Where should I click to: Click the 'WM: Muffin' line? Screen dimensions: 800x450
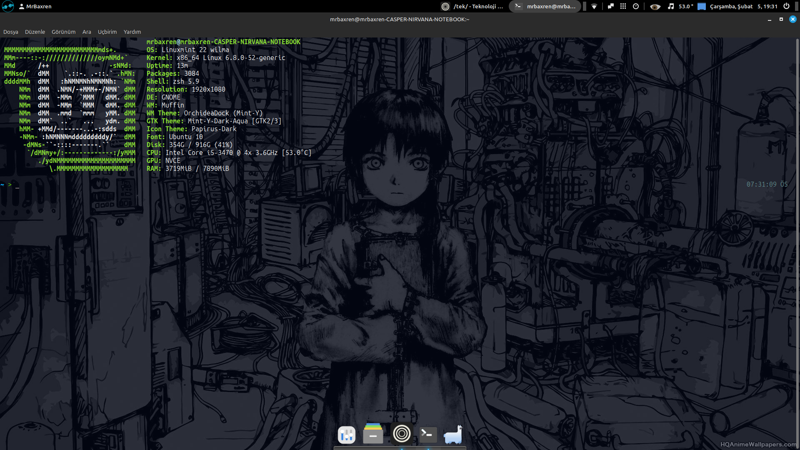point(165,105)
